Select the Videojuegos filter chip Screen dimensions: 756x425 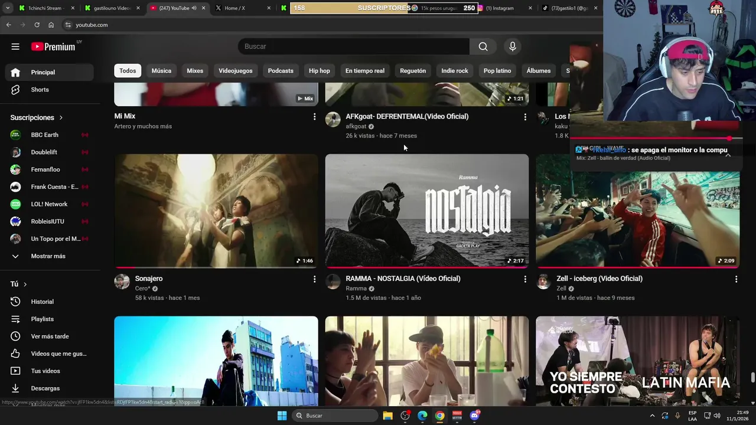[236, 71]
